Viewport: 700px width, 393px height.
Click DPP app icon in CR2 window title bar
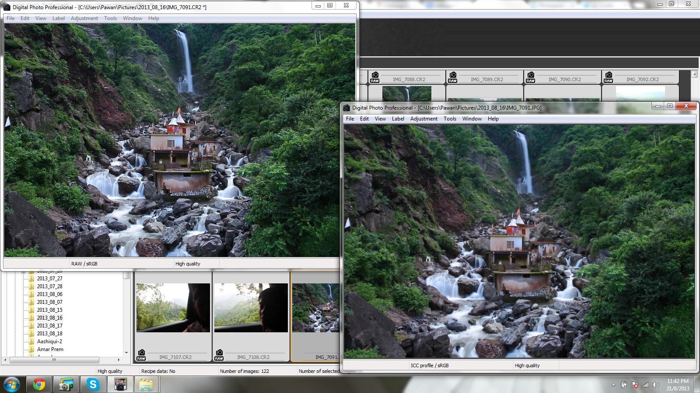coord(7,7)
